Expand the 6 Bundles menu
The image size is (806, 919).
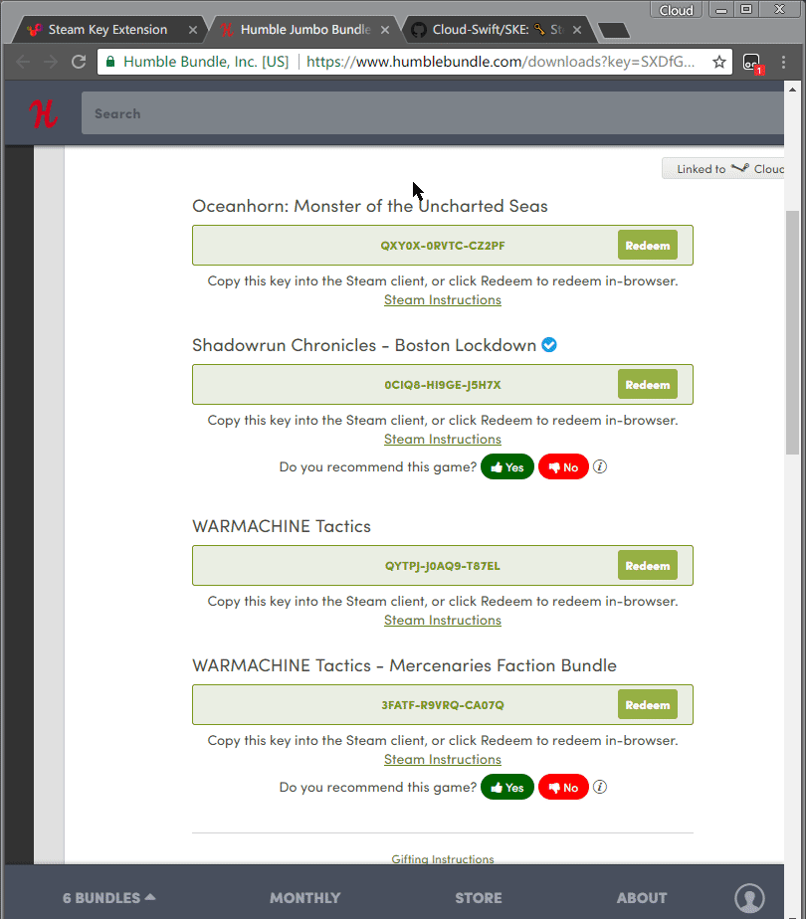pos(108,897)
